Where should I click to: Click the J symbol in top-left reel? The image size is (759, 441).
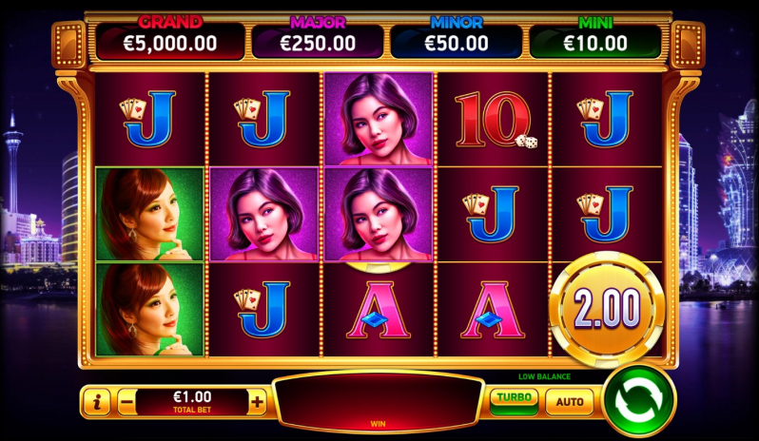pyautogui.click(x=149, y=119)
